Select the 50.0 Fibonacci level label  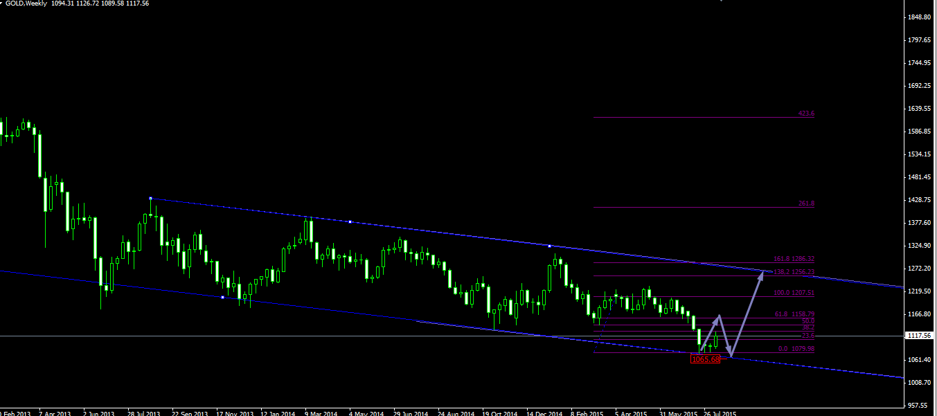coord(807,321)
